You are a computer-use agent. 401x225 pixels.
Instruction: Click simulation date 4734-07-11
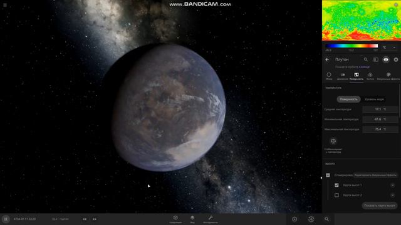tap(24, 219)
